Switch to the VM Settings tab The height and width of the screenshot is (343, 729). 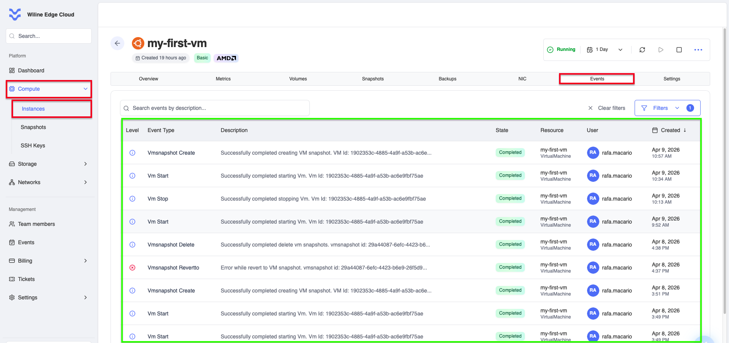coord(672,79)
